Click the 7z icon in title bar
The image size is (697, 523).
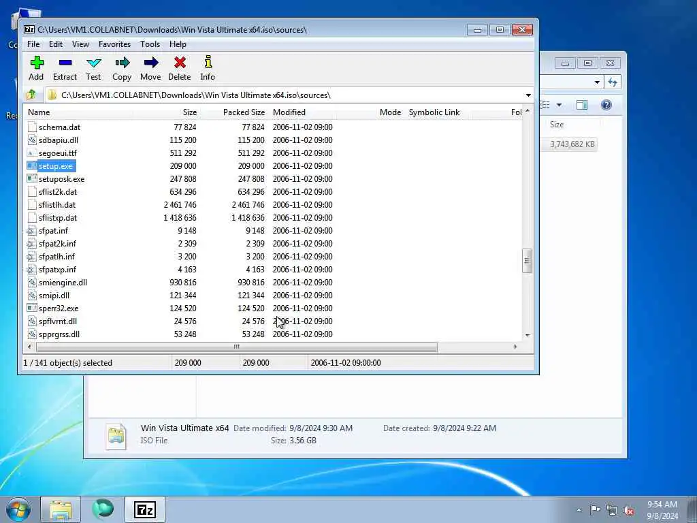coord(29,30)
